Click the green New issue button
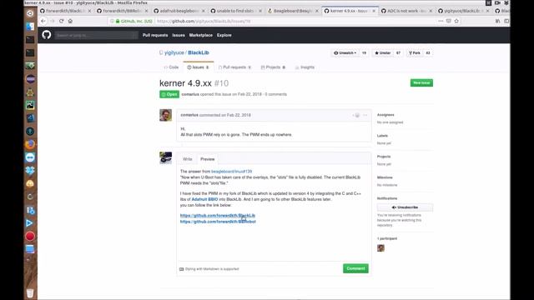The height and width of the screenshot is (300, 534). [x=421, y=83]
